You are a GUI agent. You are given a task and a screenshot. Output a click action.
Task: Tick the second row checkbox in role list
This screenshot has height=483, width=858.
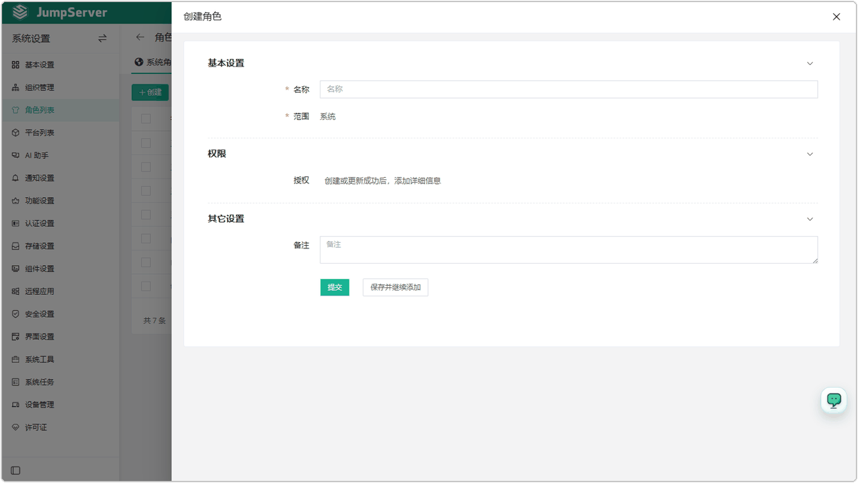pyautogui.click(x=146, y=167)
